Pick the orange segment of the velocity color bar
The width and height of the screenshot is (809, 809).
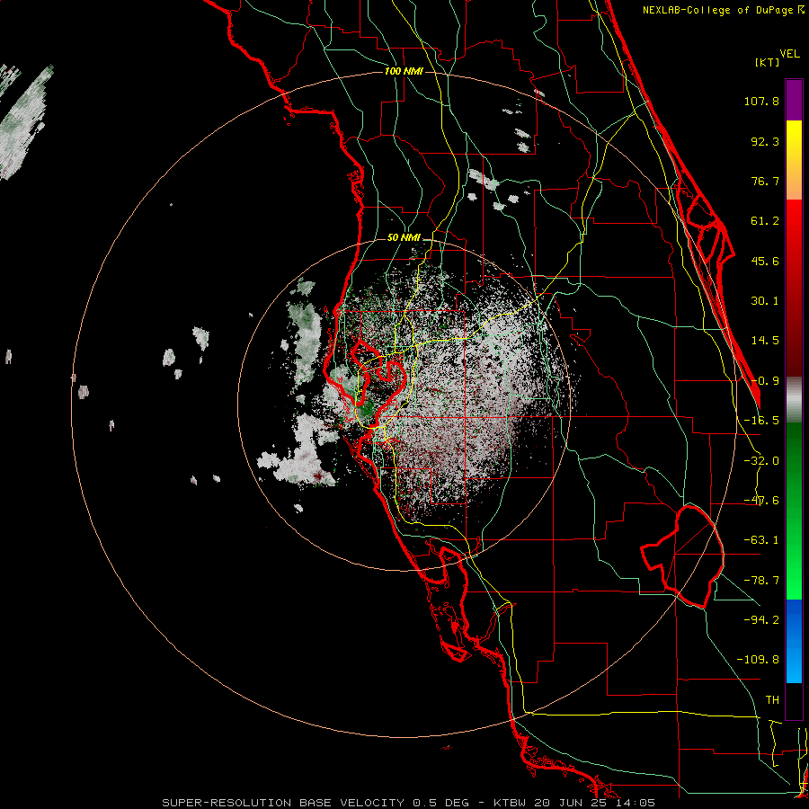[x=794, y=181]
